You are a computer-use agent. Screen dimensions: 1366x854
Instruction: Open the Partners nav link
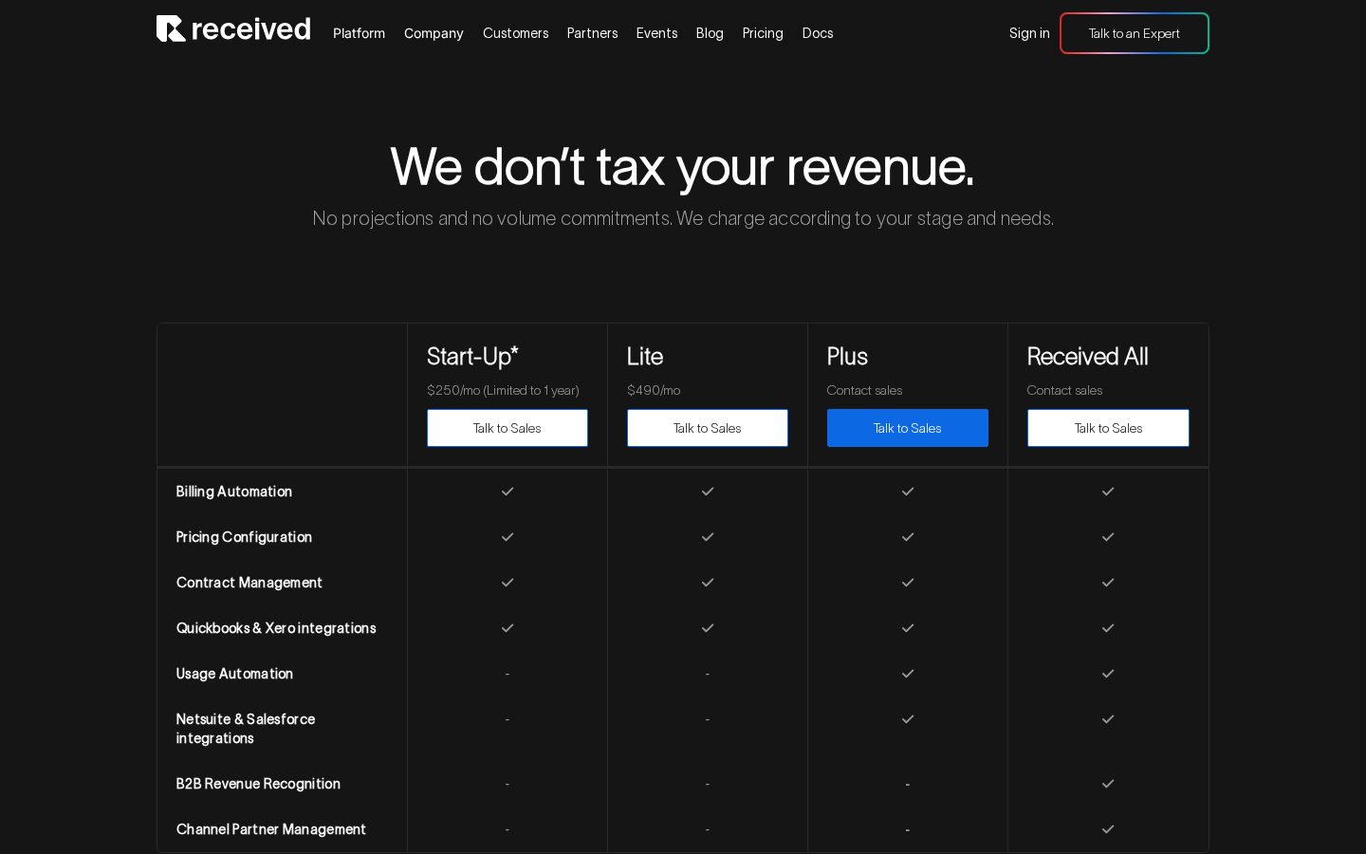pos(592,33)
